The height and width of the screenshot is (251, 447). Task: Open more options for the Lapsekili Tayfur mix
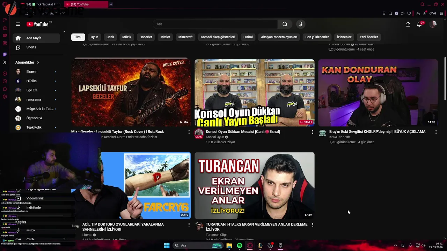[x=189, y=132]
